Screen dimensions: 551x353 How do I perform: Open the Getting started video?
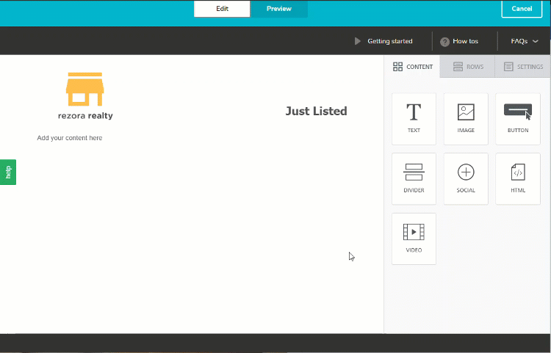click(x=383, y=41)
